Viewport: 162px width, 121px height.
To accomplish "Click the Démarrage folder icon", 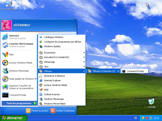I will (x=41, y=62).
